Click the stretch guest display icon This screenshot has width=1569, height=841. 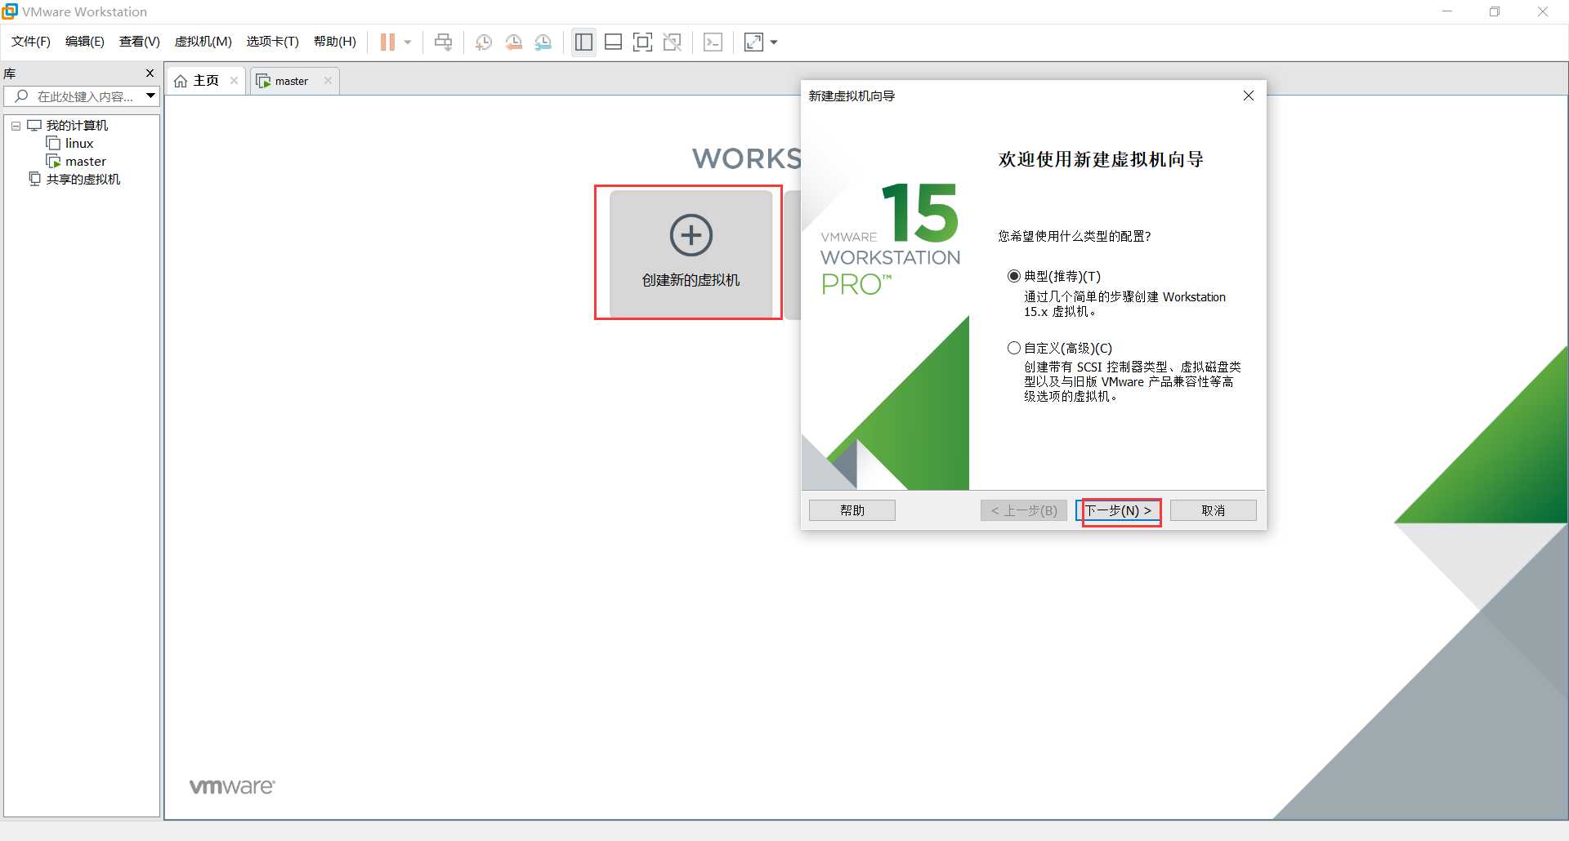[753, 42]
